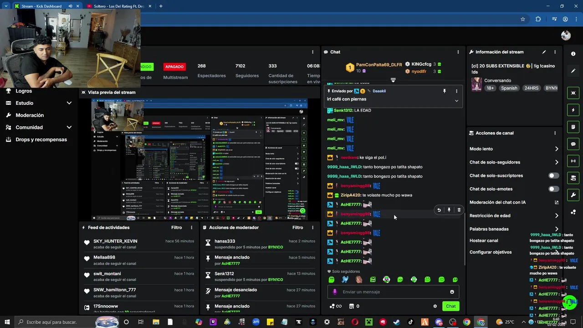The height and width of the screenshot is (328, 583).
Task: Click the 18+ stream tag
Action: (490, 88)
